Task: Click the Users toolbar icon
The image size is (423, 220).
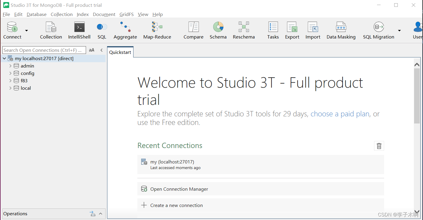Action: [x=418, y=30]
